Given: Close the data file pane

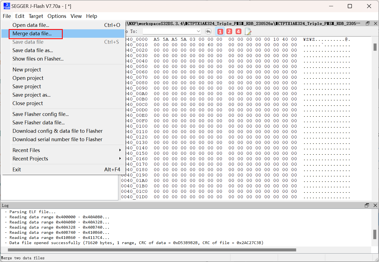Looking at the screenshot, I should pyautogui.click(x=375, y=24).
